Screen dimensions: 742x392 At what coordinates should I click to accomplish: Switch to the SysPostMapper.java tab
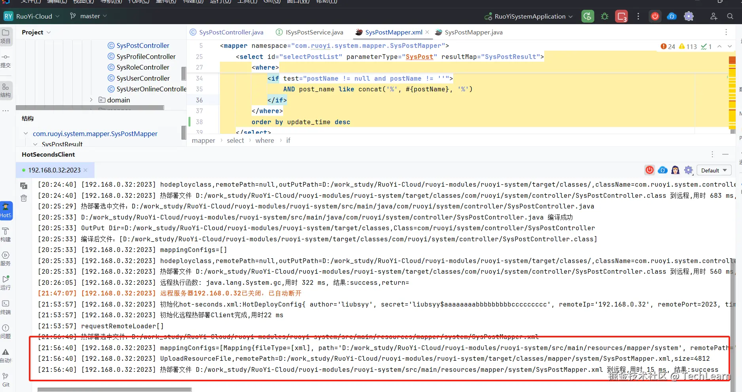click(469, 32)
